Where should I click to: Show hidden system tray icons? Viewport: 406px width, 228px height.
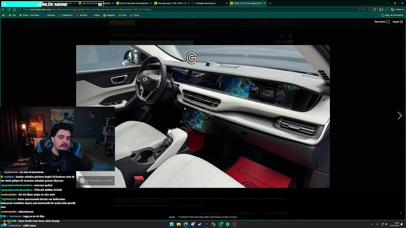tap(372, 224)
